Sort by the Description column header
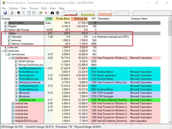 pos(113,19)
